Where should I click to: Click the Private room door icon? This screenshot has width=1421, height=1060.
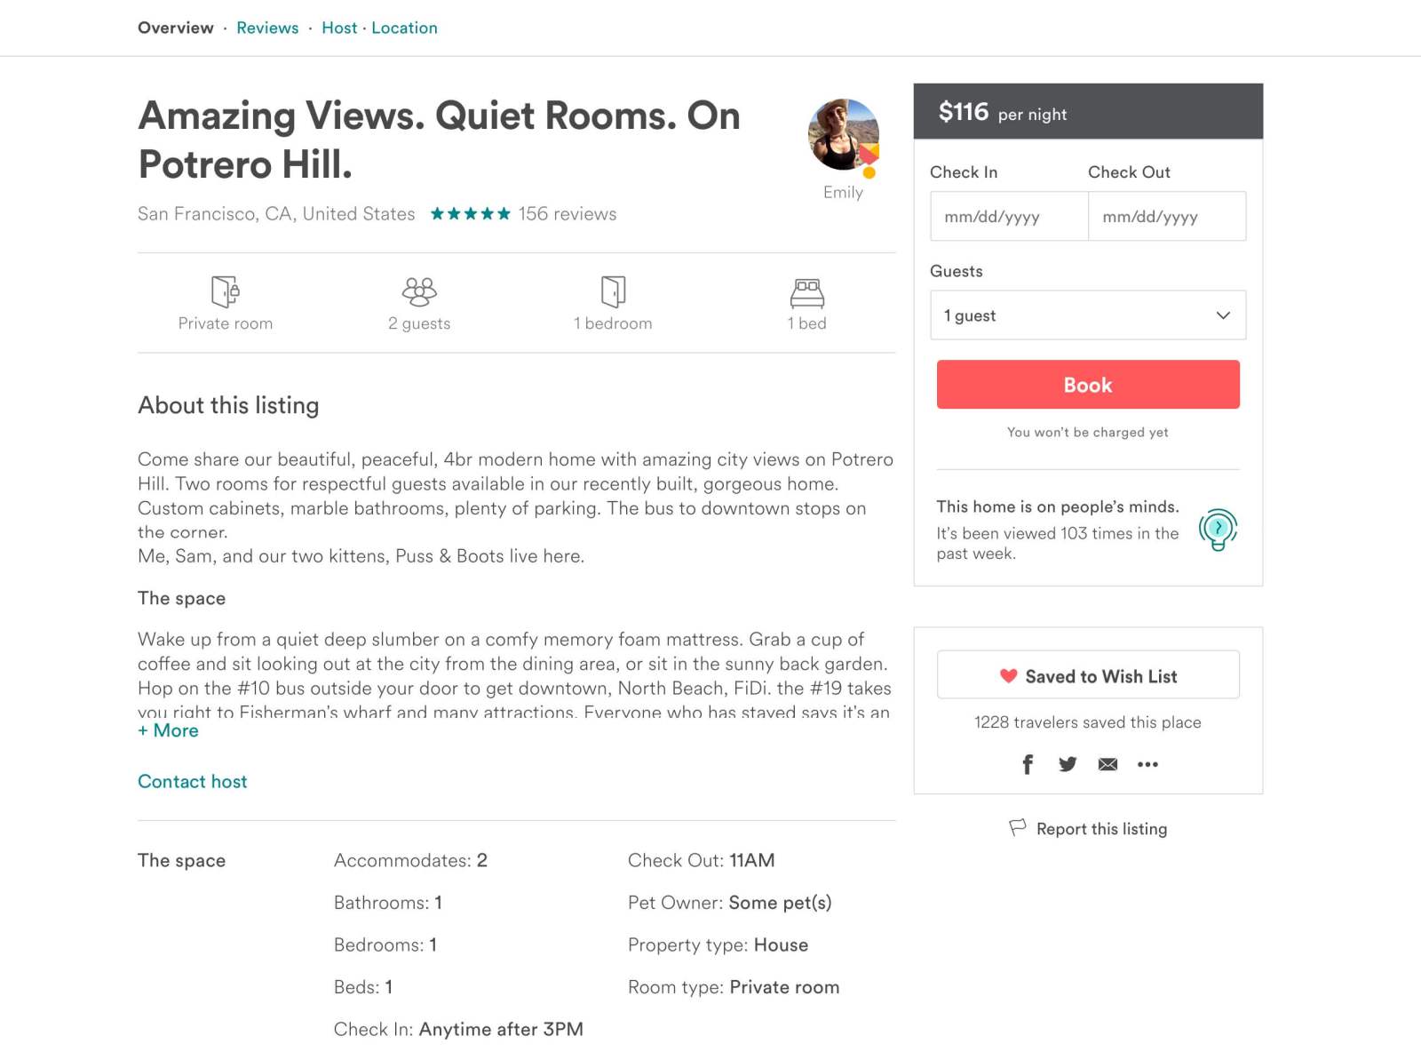[226, 291]
